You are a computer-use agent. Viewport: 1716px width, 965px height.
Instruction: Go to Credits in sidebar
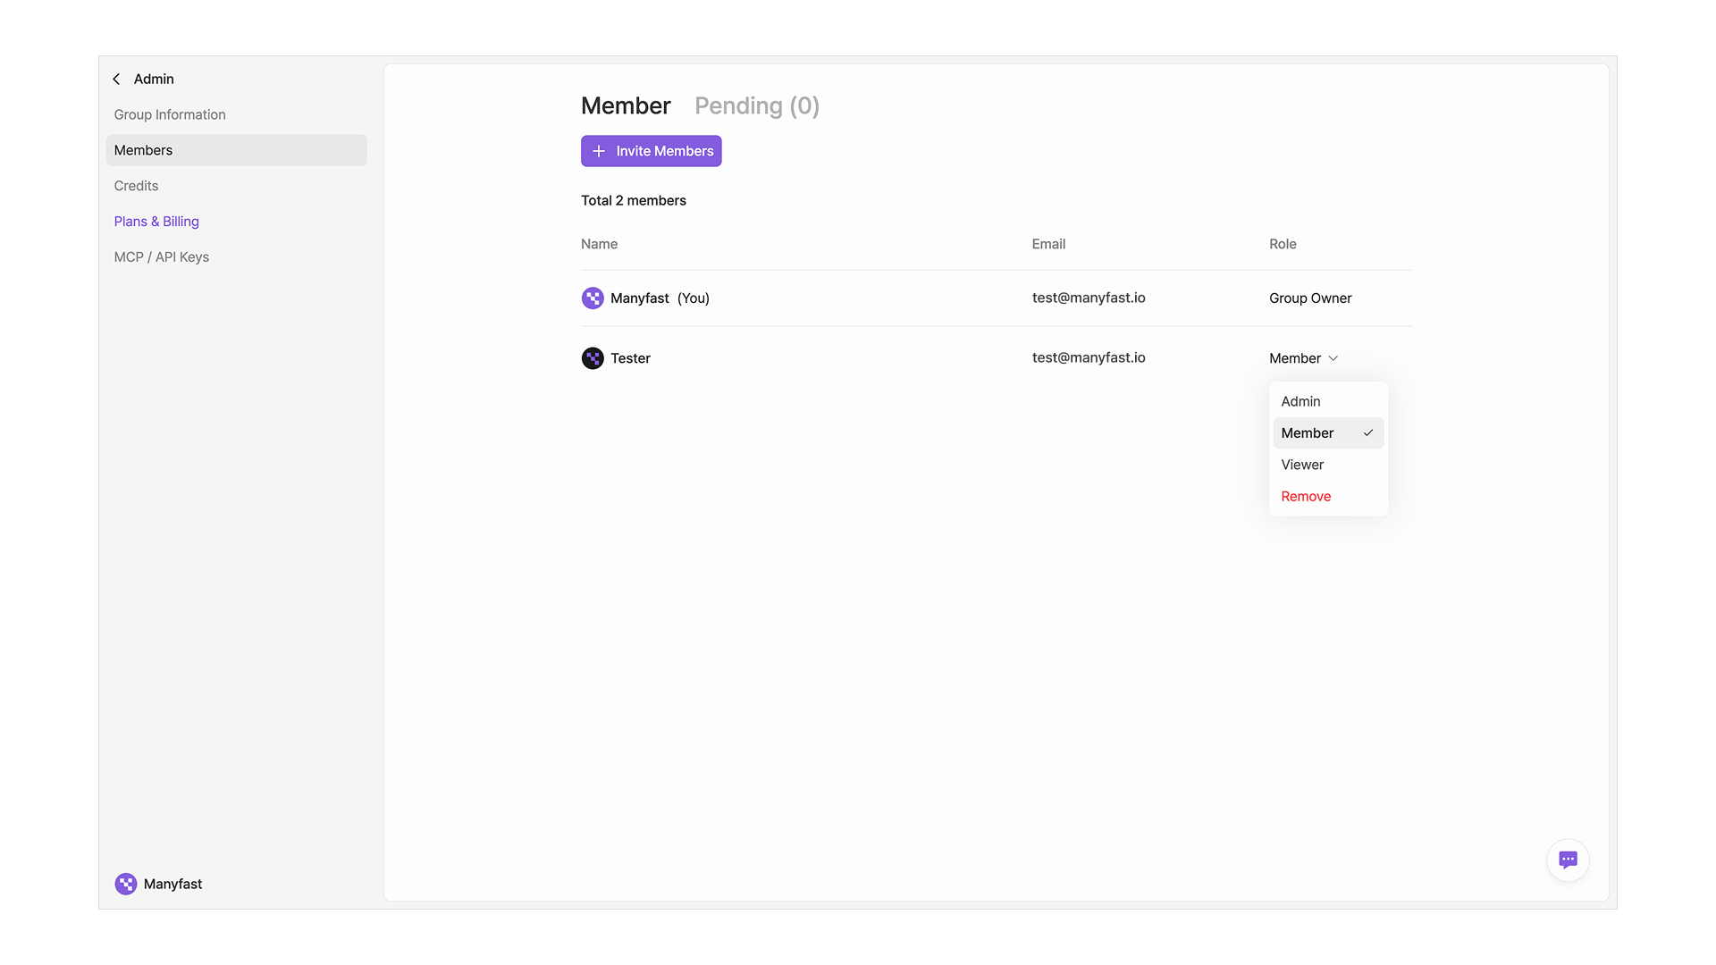136,186
